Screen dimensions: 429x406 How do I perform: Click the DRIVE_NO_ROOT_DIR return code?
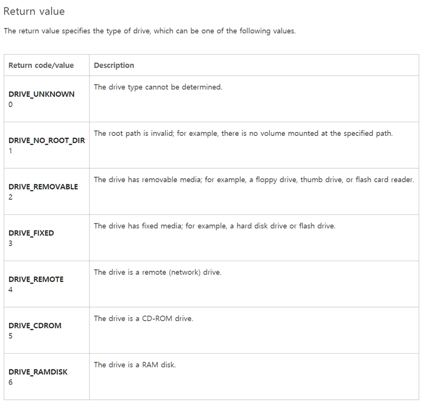coord(47,141)
